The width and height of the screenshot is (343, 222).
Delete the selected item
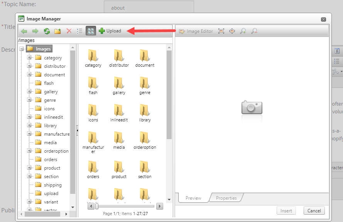click(x=69, y=31)
